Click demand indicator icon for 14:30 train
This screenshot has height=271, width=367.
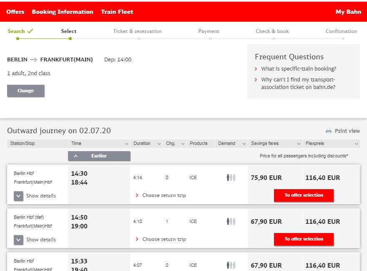(x=231, y=177)
